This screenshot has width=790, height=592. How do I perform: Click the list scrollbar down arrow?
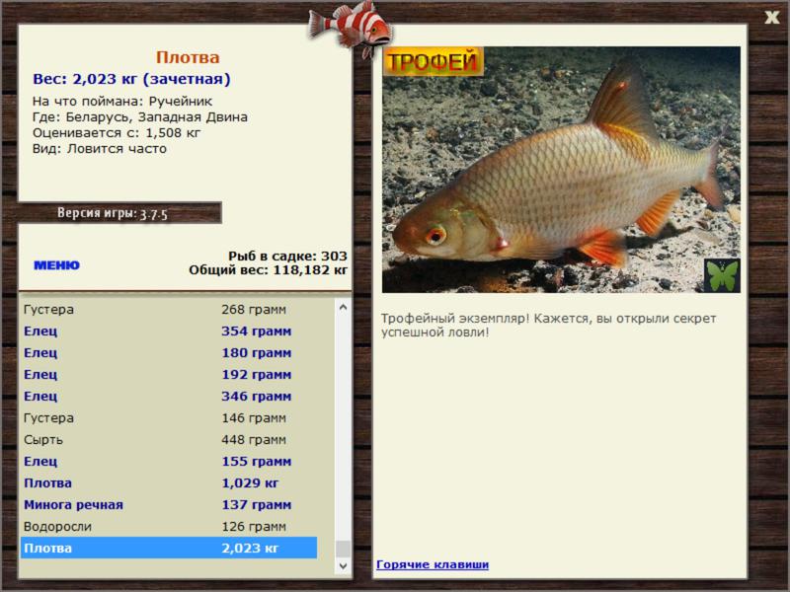point(343,565)
